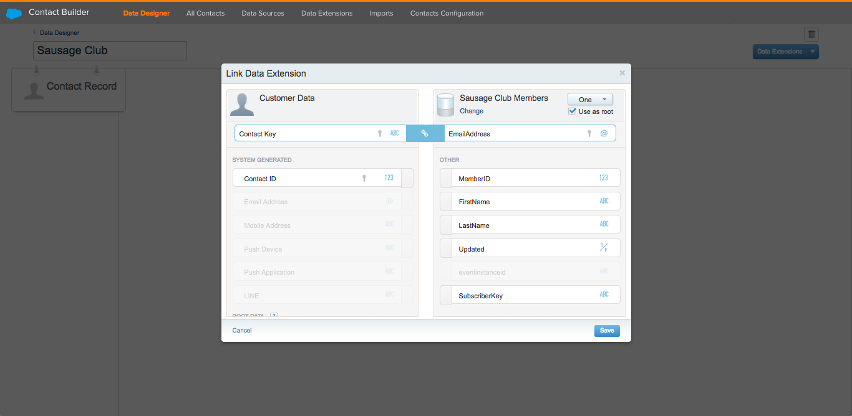Click the help icon beside Root Data

(x=274, y=316)
